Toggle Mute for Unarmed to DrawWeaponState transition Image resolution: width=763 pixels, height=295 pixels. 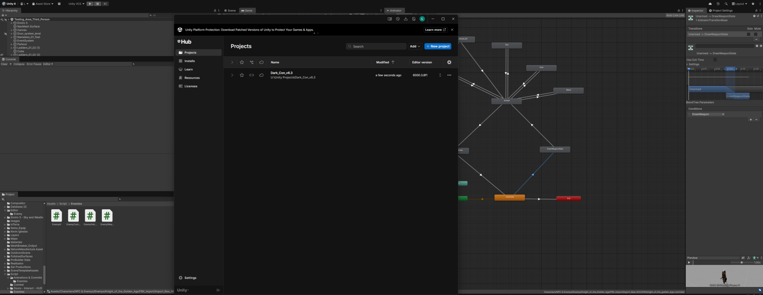(756, 34)
